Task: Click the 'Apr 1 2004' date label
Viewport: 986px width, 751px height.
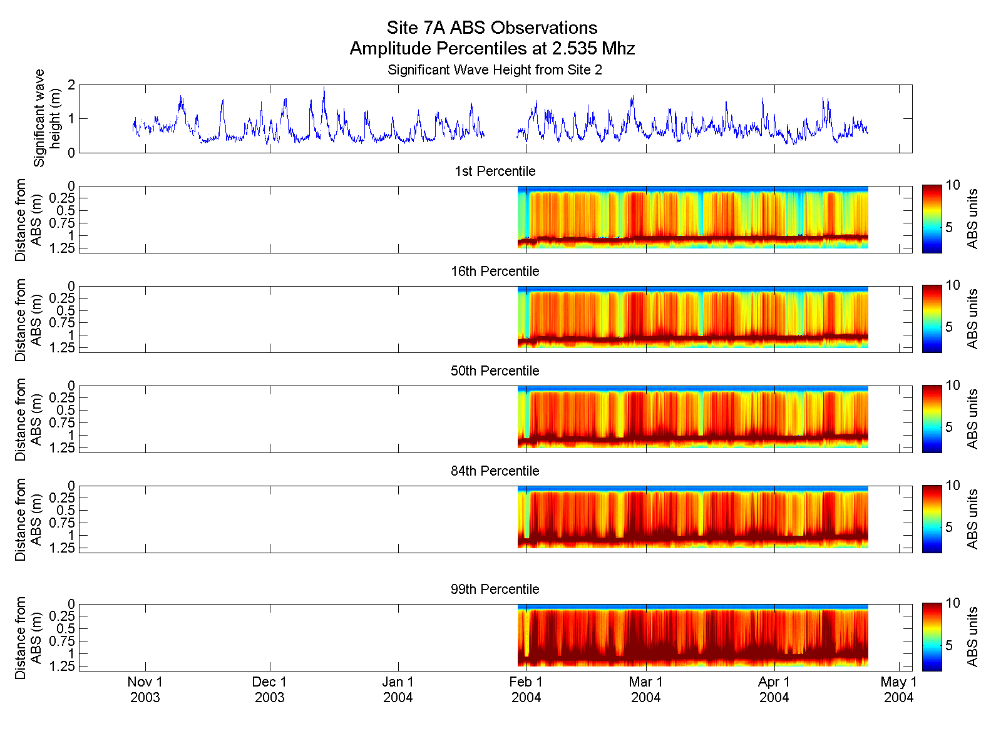Action: [774, 690]
